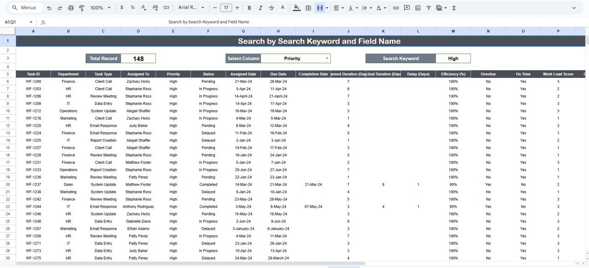Expand the toolbar overflow chevron
Screen dimensions: 589x268
[x=574, y=7]
